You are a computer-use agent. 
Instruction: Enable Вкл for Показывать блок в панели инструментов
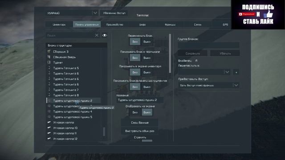tap(135, 87)
